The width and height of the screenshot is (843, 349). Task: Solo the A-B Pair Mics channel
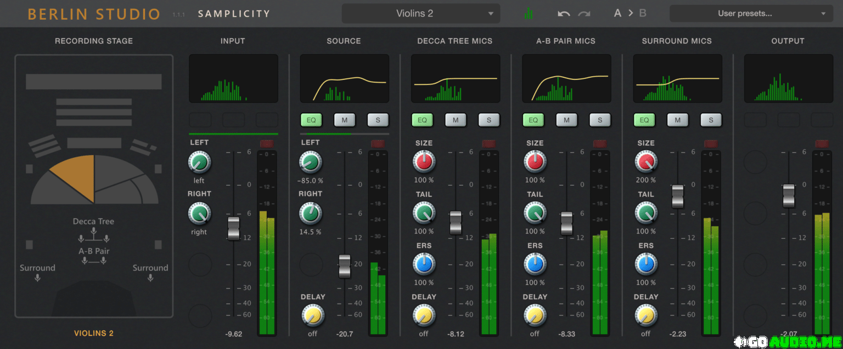tap(600, 120)
